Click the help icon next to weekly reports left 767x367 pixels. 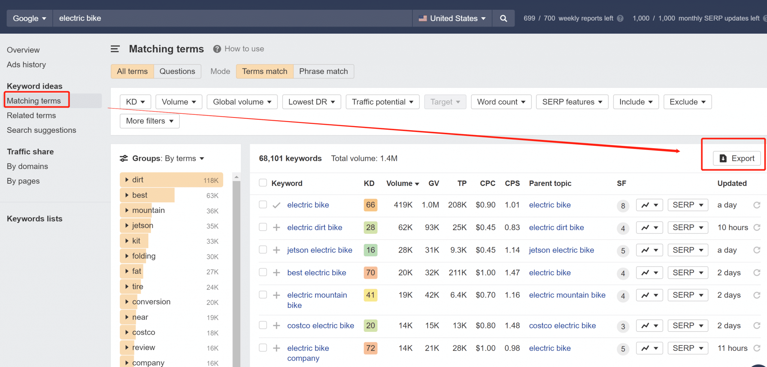coord(620,18)
